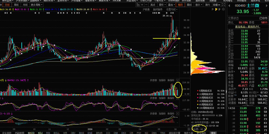269x134 pixels.
Task: Click 买五 33.90 order row
Action: pyautogui.click(x=248, y=57)
